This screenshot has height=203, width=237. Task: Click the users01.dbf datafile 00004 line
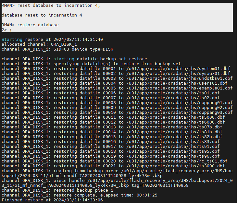115,83
